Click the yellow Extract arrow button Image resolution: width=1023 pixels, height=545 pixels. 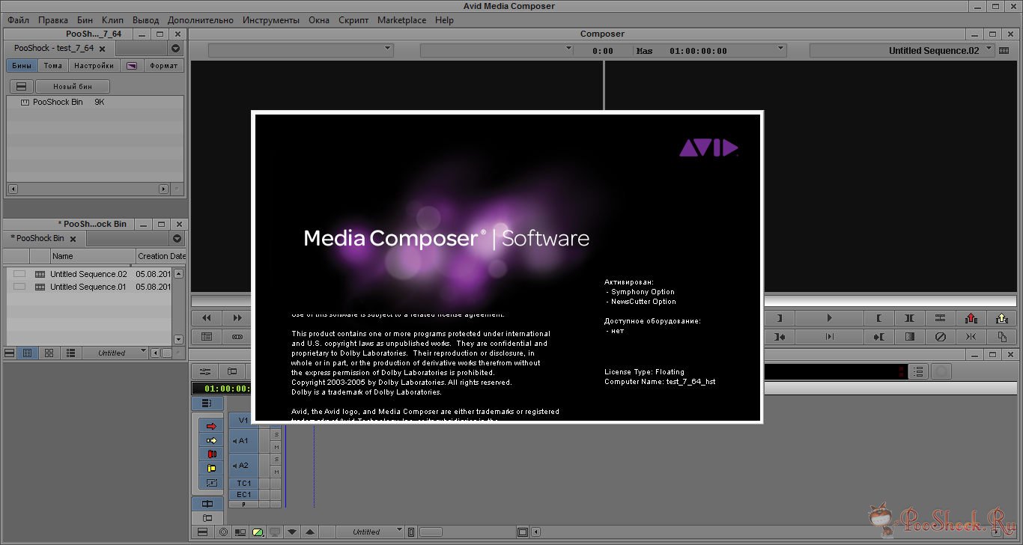coord(1002,318)
